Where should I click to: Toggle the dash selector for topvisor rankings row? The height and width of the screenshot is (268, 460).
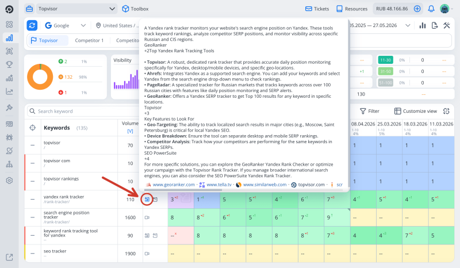coord(33,181)
